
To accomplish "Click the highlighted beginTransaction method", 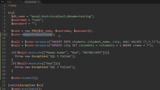I will (x=37, y=34).
